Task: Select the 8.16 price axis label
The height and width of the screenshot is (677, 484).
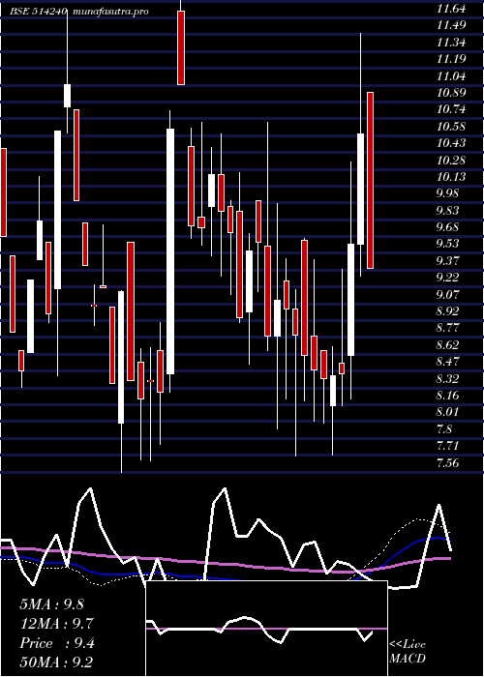Action: click(x=447, y=396)
